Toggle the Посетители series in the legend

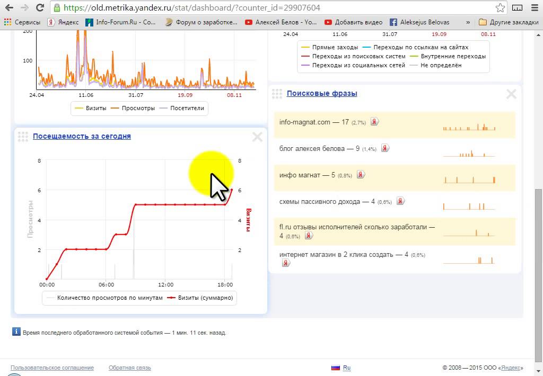(x=182, y=108)
